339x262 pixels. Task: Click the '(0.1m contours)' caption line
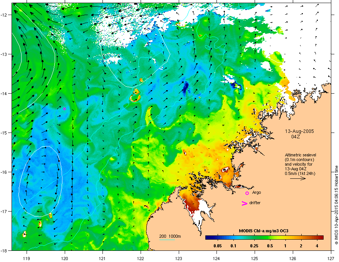(299, 160)
